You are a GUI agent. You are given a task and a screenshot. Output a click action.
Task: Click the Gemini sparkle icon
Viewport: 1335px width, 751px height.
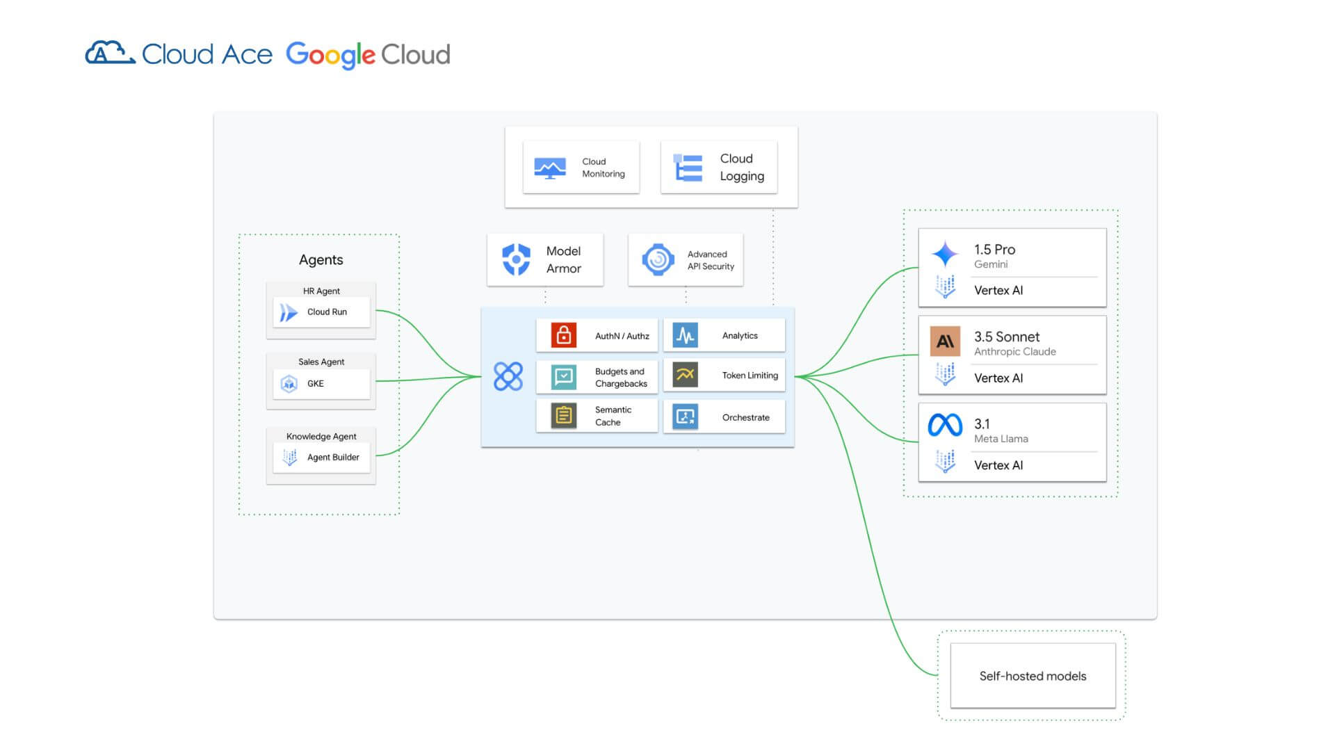pyautogui.click(x=945, y=255)
